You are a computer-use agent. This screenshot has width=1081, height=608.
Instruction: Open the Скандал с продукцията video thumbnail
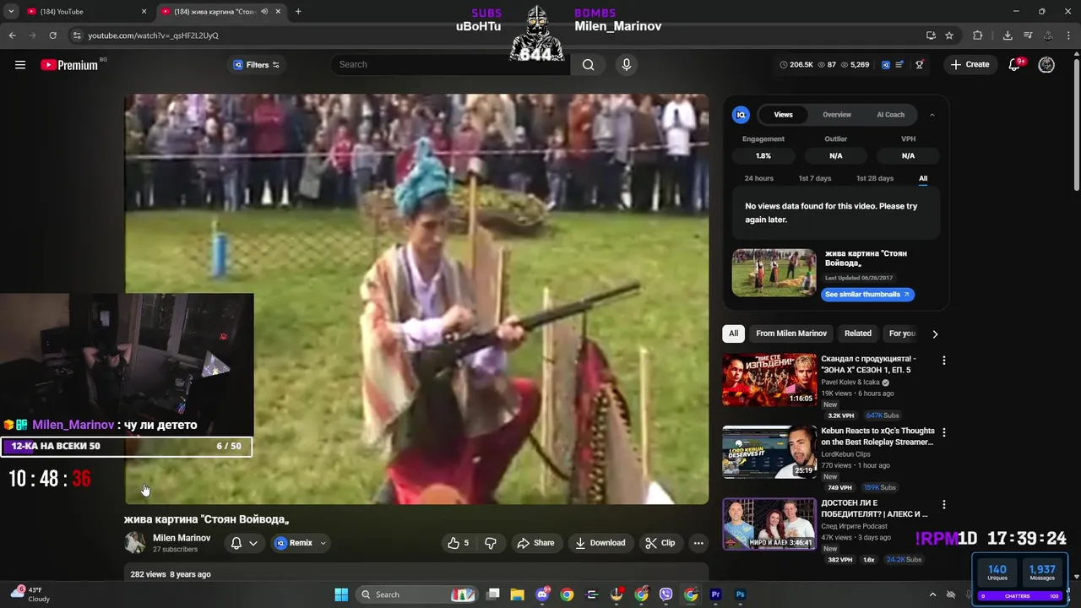(x=769, y=380)
